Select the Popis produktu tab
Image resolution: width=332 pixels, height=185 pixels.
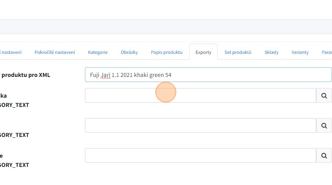(166, 52)
